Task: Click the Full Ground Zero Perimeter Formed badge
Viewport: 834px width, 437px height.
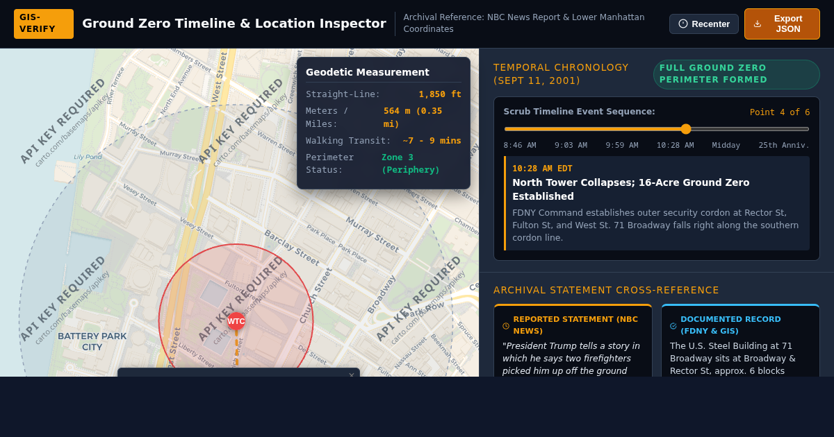Action: (737, 74)
